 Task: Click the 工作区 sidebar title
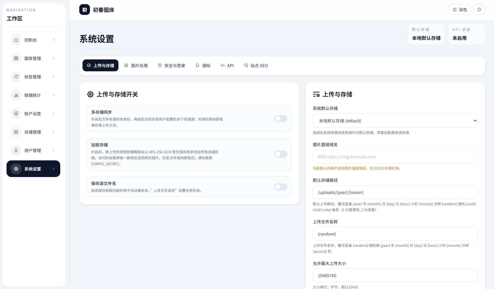15,18
